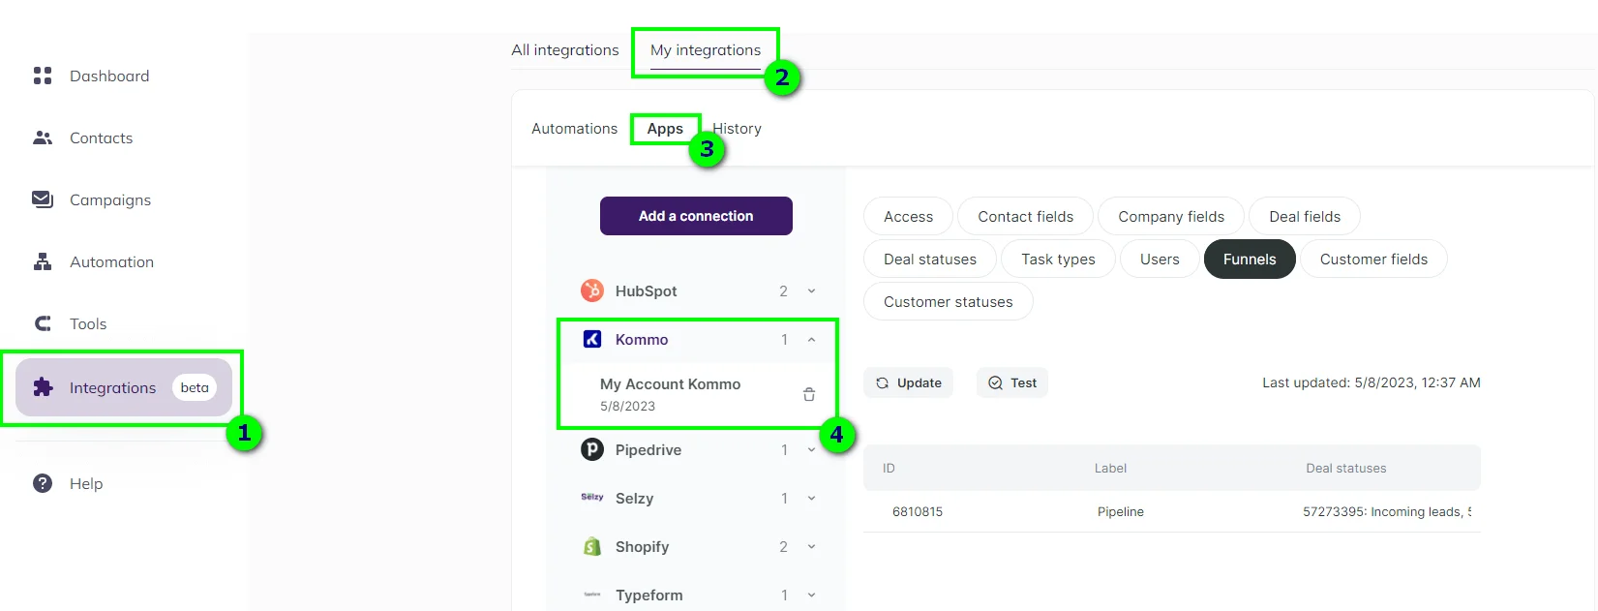Click the HubSpot app name
Screen dimensions: 1598x611
[646, 290]
